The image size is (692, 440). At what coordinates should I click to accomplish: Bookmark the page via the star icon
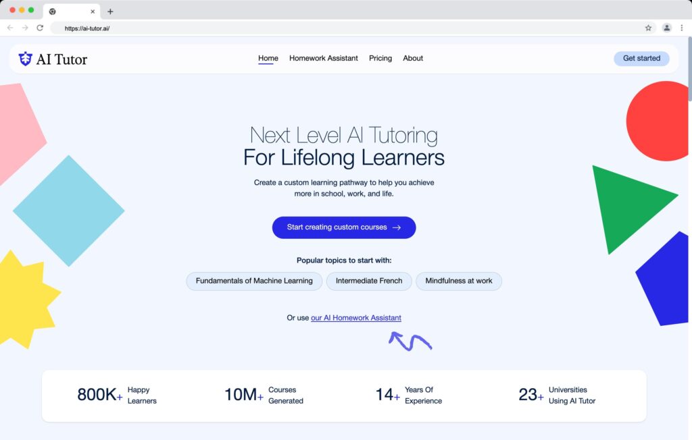648,28
